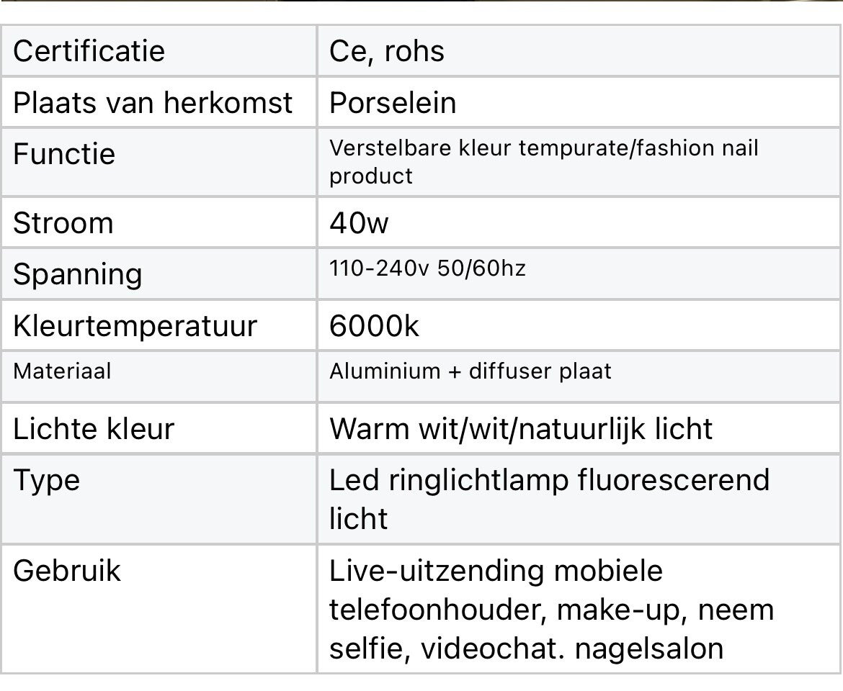Click the Kleurtemperatuur label

coord(135,326)
